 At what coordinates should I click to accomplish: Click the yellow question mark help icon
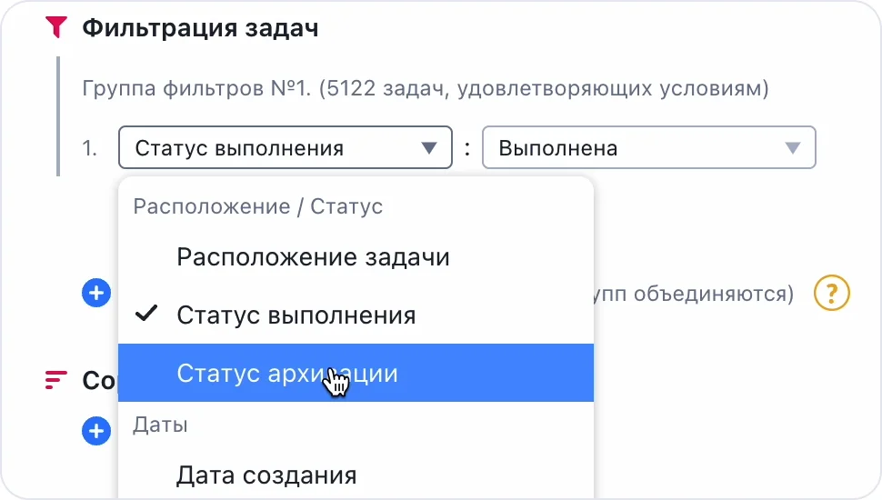click(831, 294)
